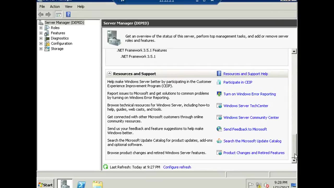334x188 pixels.
Task: Click the Show desktop button
Action: pyautogui.click(x=294, y=185)
